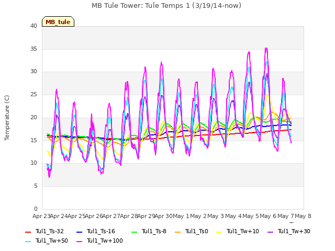
Task: Click the May 2 x-axis tick label
Action: (198, 216)
